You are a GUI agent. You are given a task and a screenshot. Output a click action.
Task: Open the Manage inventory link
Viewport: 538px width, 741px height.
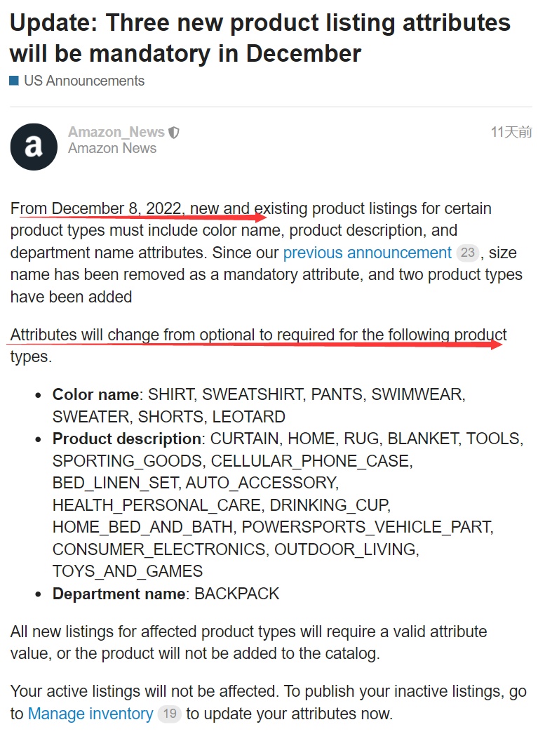tap(90, 714)
